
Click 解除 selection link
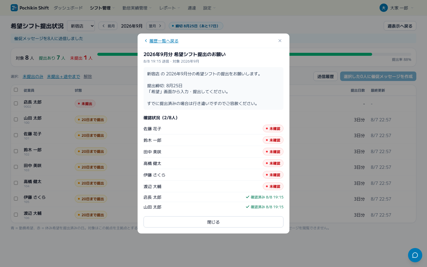(88, 77)
